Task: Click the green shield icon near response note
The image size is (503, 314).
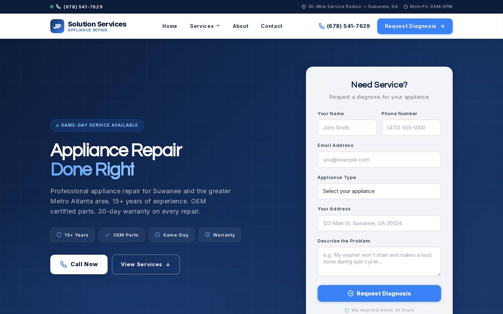Action: pos(347,310)
